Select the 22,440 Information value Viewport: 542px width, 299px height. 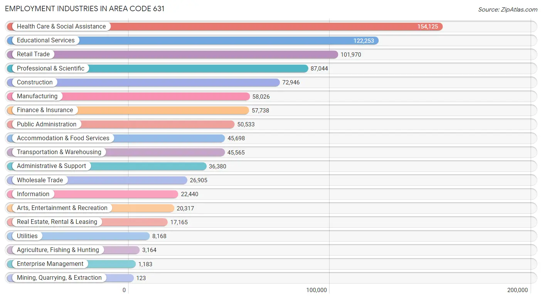coord(190,194)
